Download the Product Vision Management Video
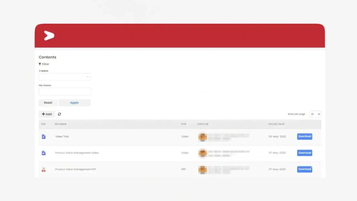 pos(304,153)
